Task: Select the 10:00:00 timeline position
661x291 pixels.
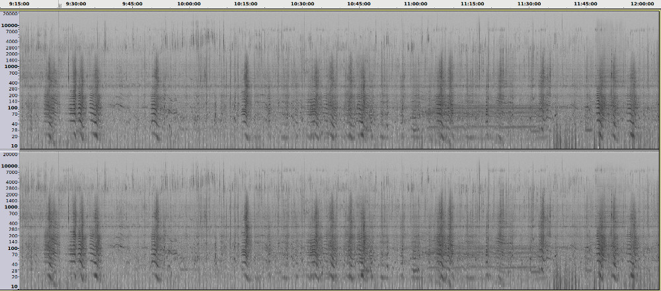Action: tap(189, 3)
